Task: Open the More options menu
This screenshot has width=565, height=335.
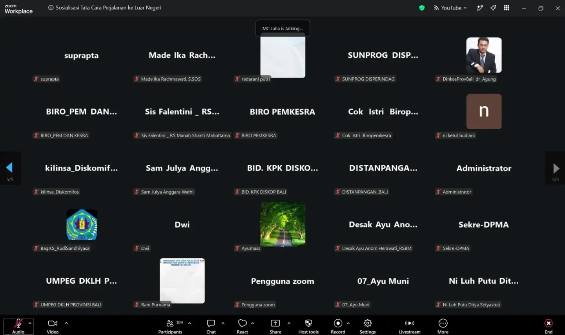Action: pos(443,326)
